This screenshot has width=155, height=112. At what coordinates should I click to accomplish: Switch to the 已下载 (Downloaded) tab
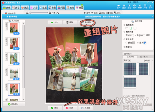tap(144, 57)
